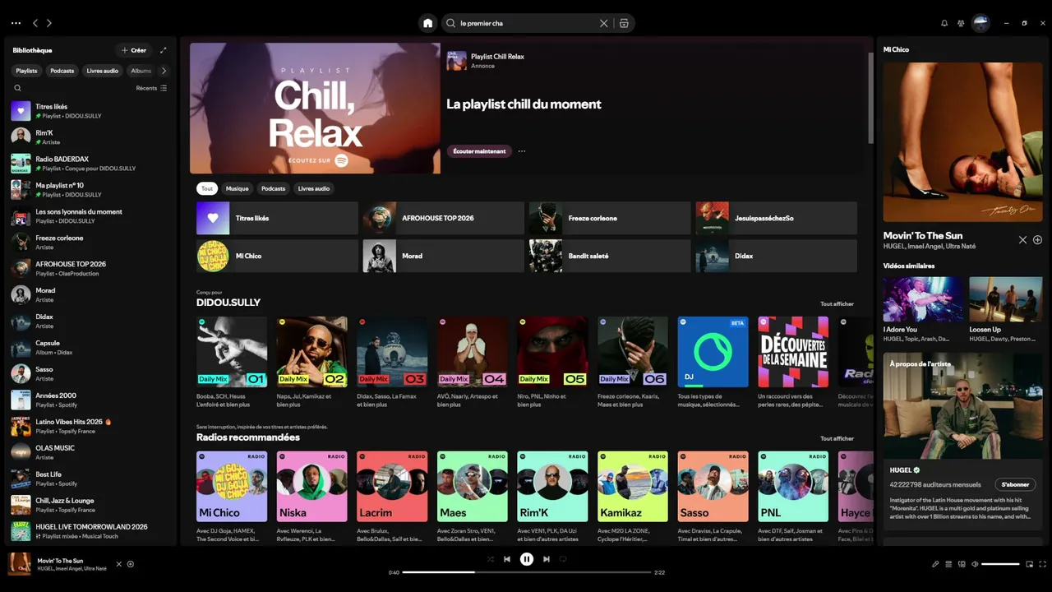Click the X next to the right-panel song title
The width and height of the screenshot is (1052, 592).
click(1022, 240)
